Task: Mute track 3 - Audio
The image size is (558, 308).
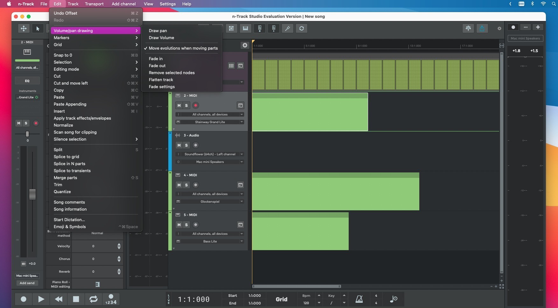Action: coord(179,145)
